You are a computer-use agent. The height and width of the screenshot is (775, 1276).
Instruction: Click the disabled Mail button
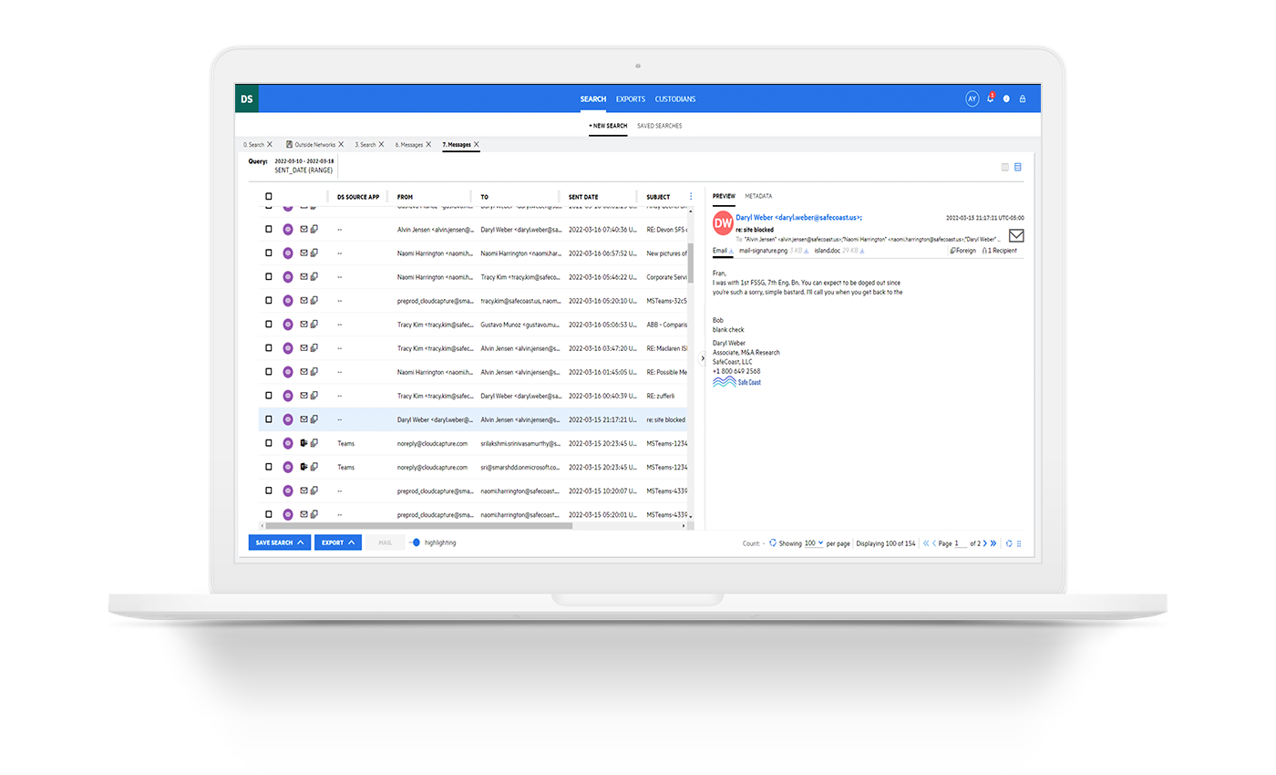click(x=386, y=542)
